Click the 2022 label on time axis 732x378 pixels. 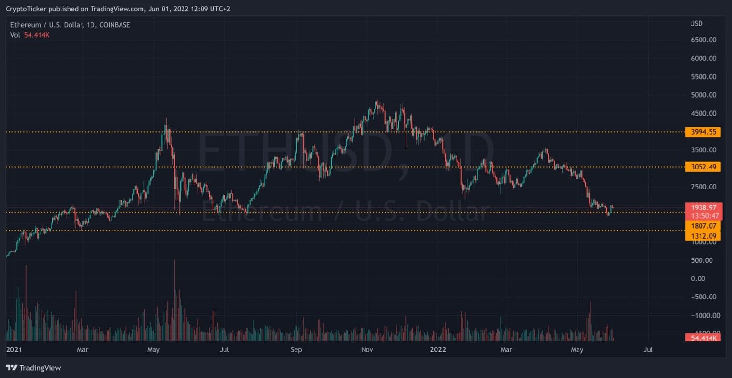(437, 350)
